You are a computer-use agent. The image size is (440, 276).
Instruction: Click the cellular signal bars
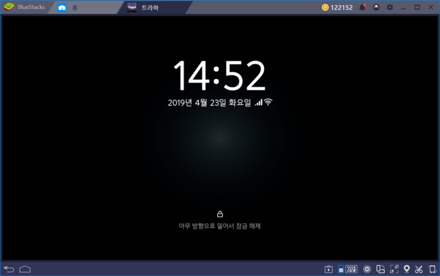pos(258,103)
